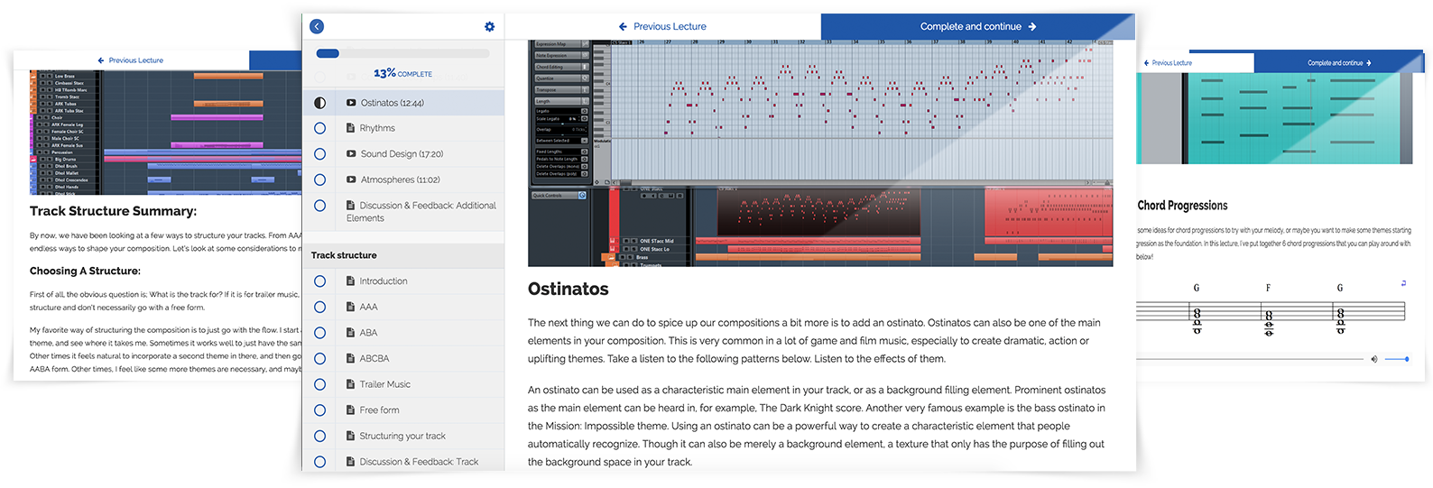Click the Track Structure Summary heading
The height and width of the screenshot is (488, 1433).
(113, 211)
